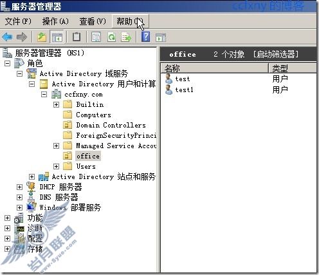The width and height of the screenshot is (319, 275).
Task: Click the ForeignSecurityPrincipals folder icon
Action: point(68,135)
